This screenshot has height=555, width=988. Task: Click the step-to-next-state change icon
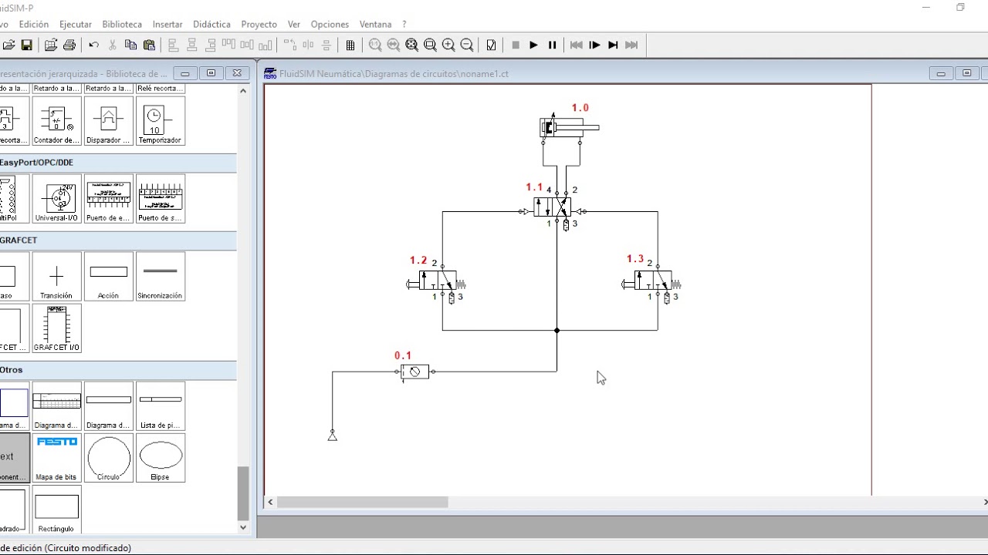613,45
